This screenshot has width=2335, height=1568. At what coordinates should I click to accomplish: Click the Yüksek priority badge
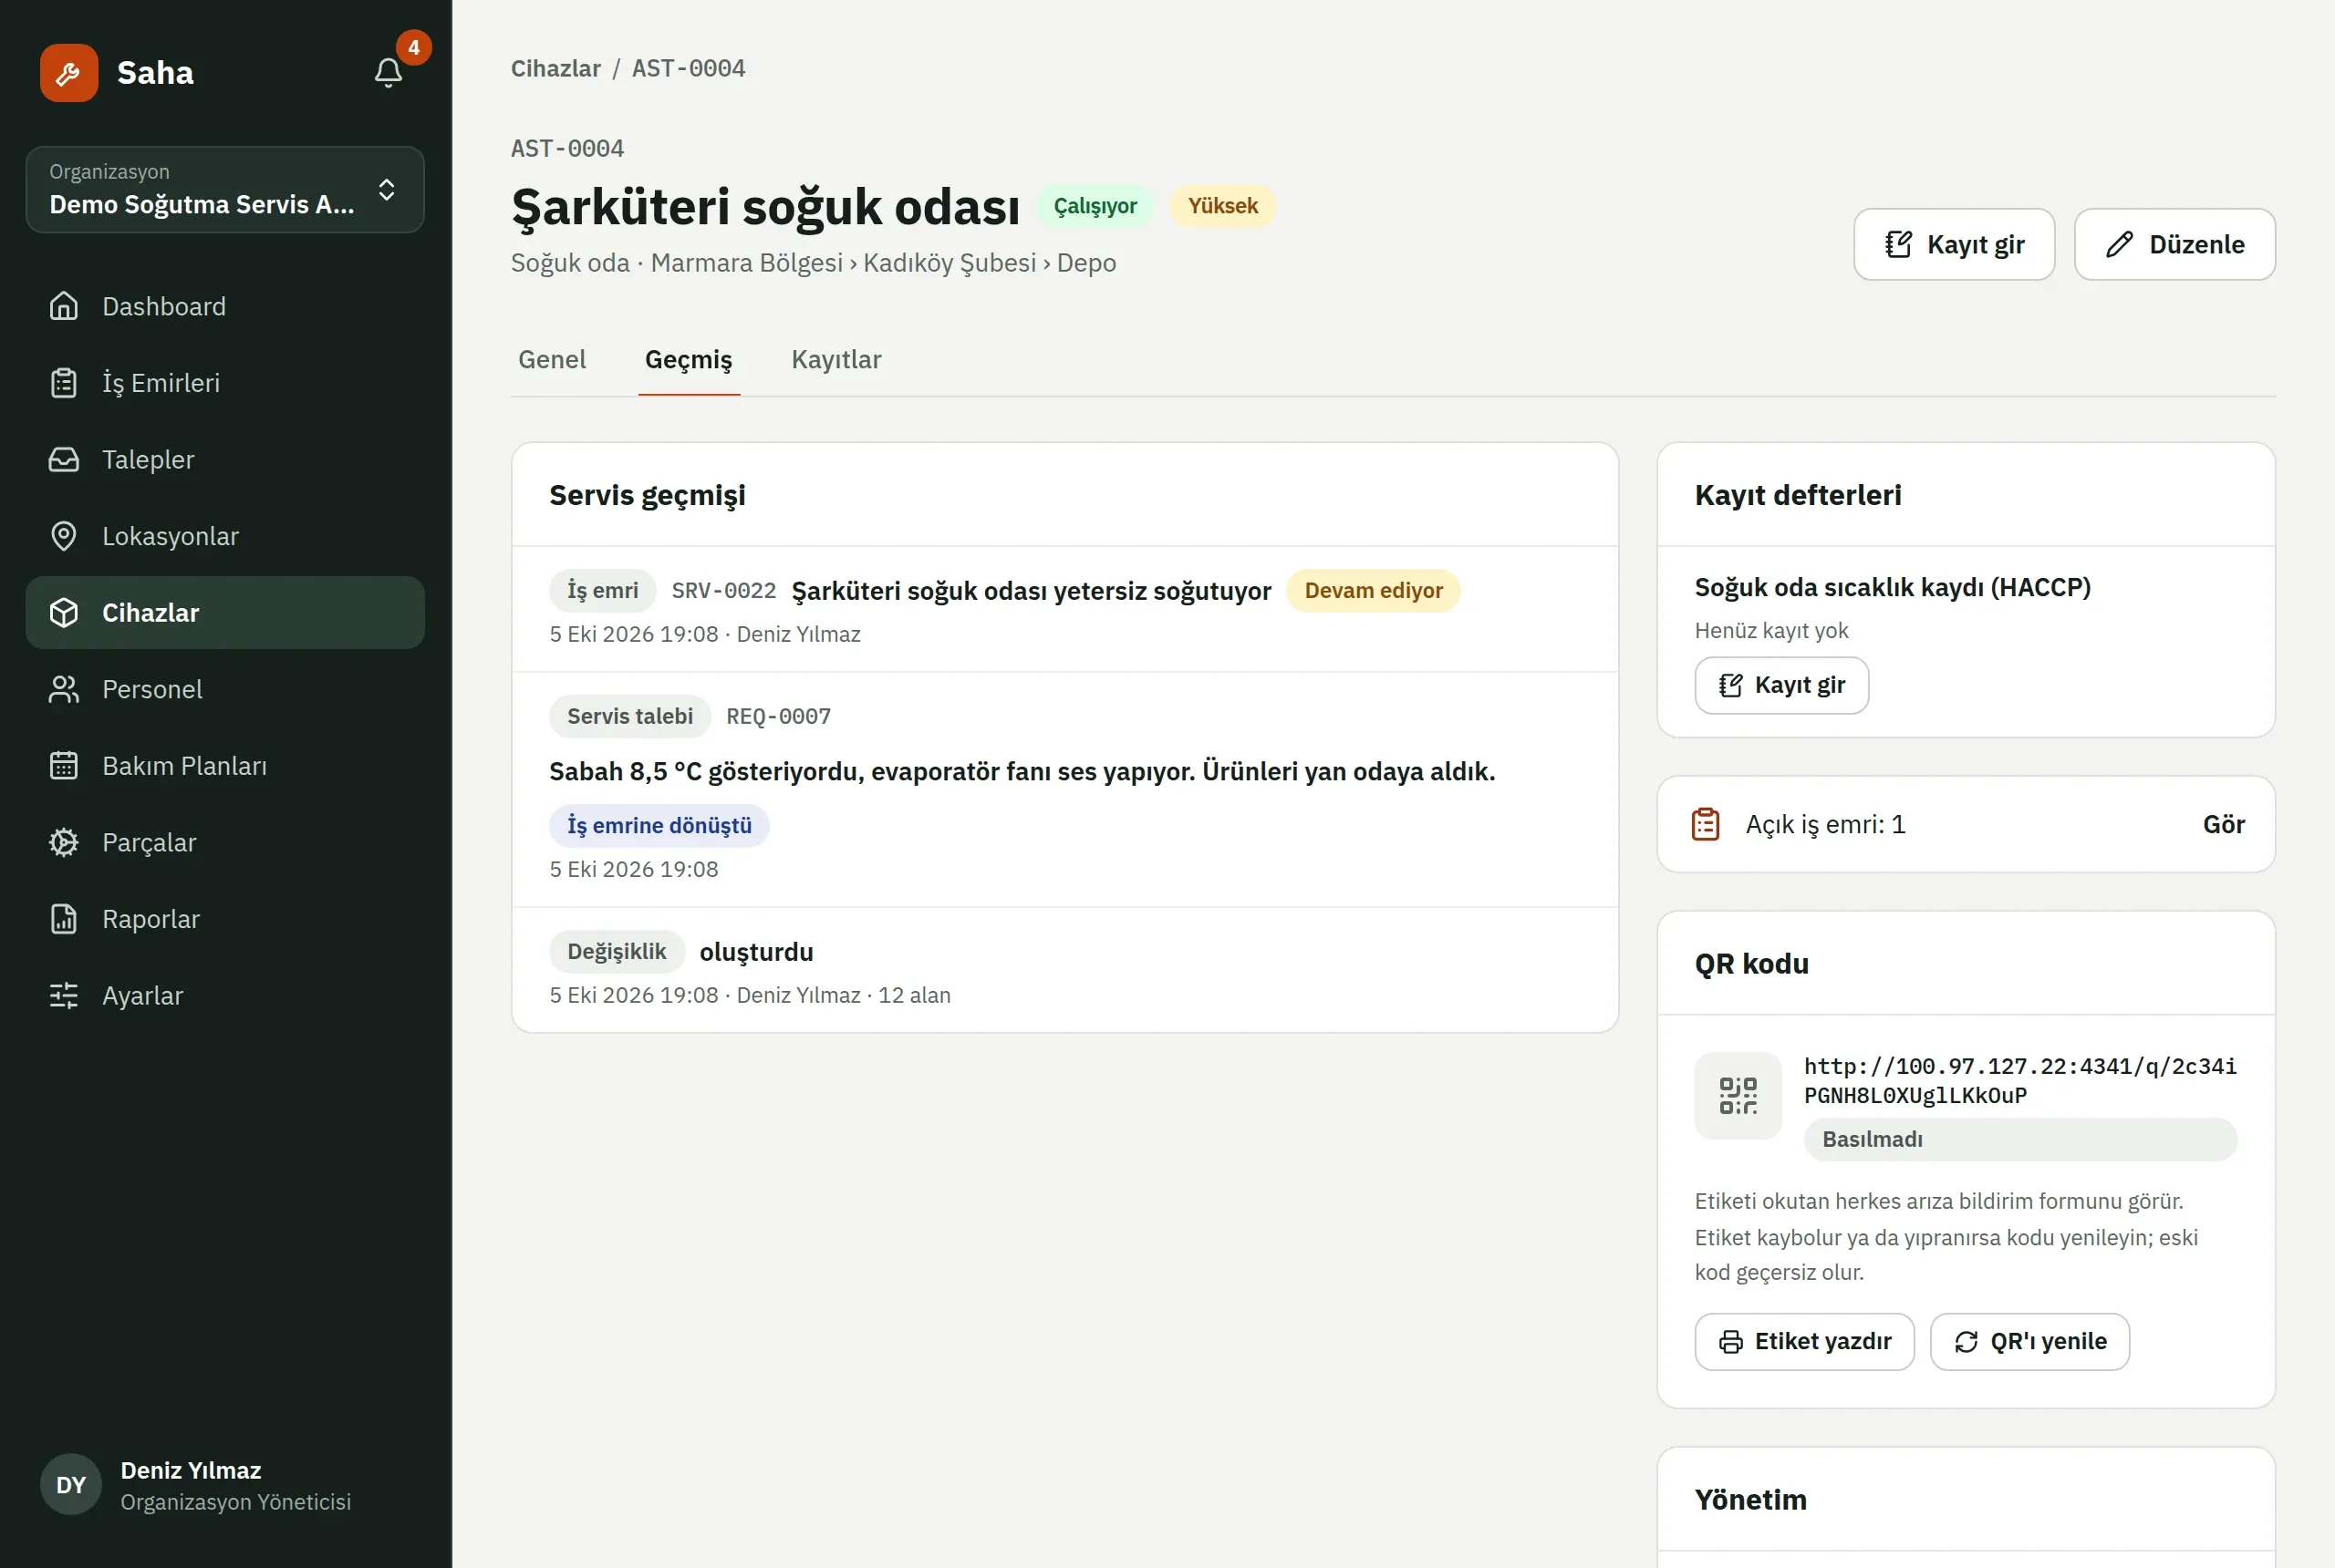click(1222, 206)
